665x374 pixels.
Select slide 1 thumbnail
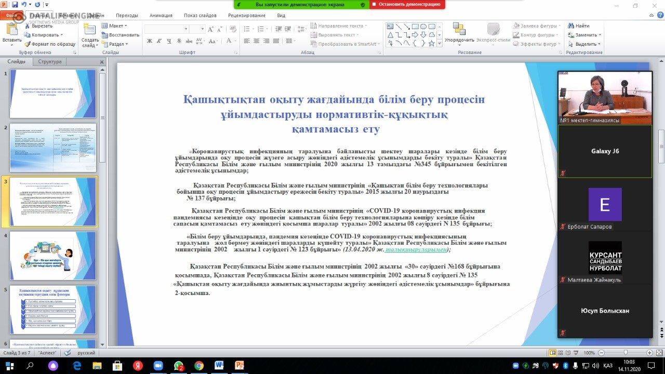[x=52, y=94]
